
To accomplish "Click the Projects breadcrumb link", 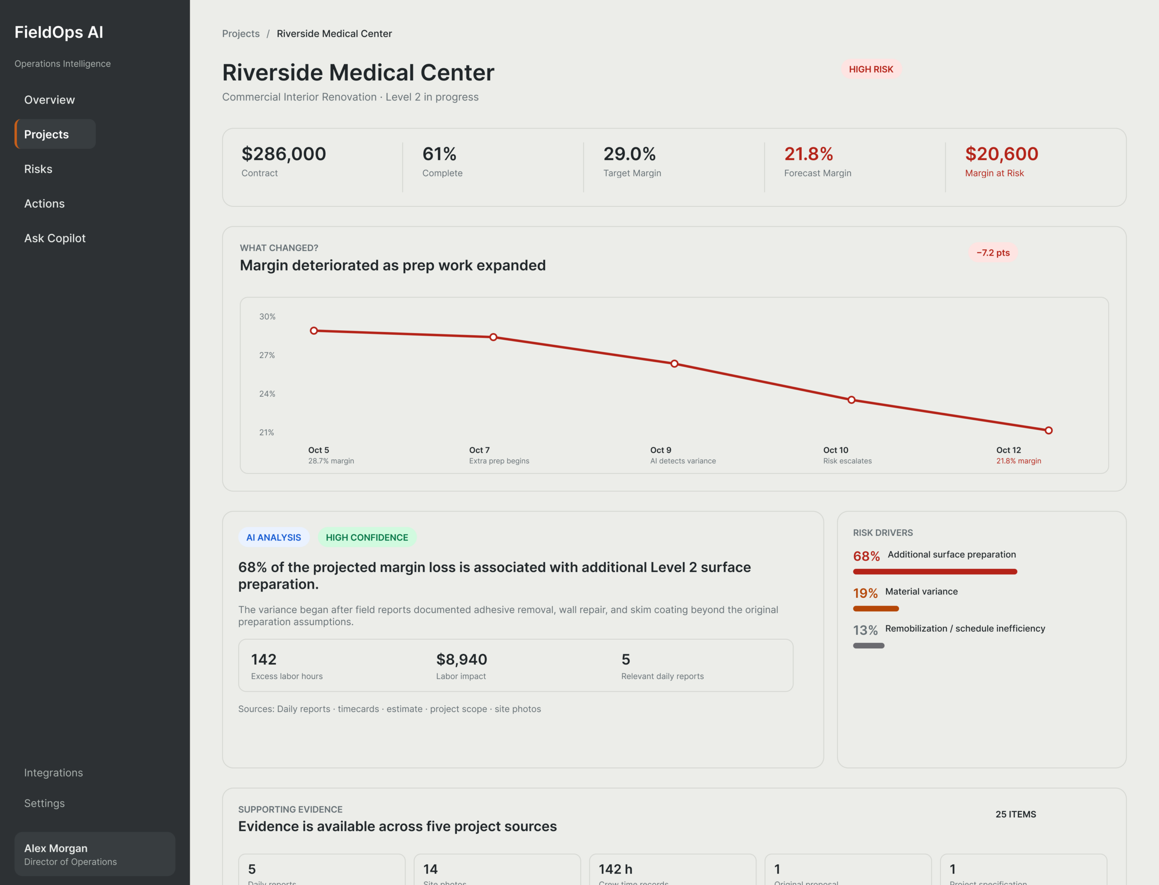I will (x=241, y=33).
